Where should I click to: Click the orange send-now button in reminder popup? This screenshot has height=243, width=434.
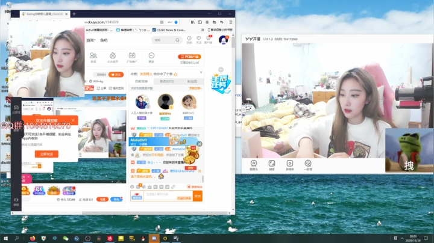(46, 154)
